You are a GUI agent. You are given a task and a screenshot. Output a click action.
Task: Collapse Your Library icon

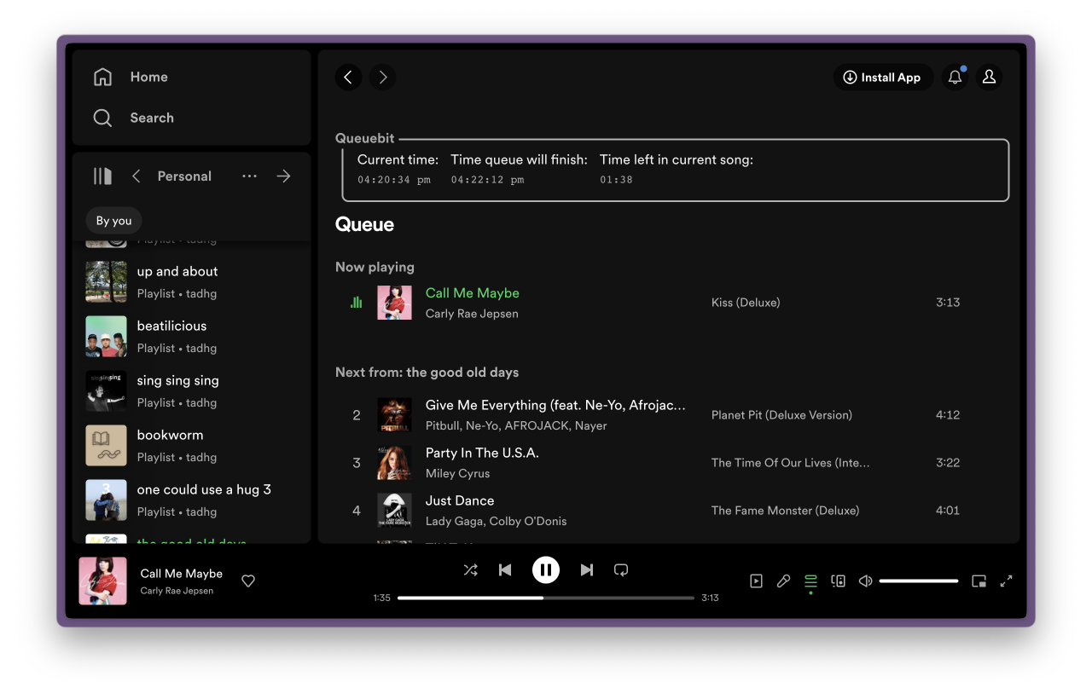click(x=102, y=176)
